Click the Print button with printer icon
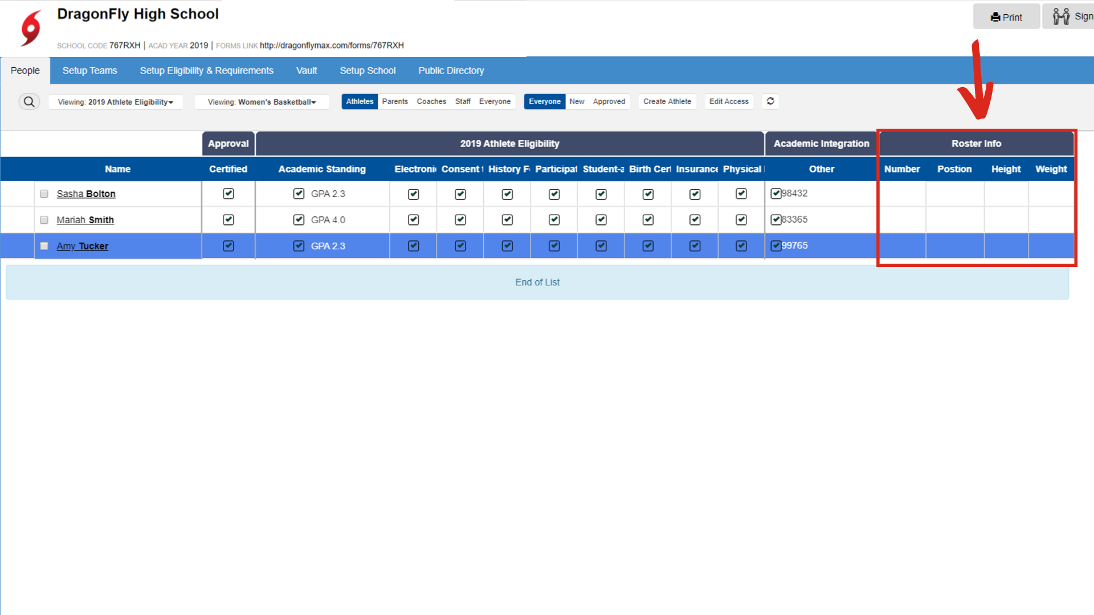Viewport: 1094px width, 615px height. [x=1006, y=17]
